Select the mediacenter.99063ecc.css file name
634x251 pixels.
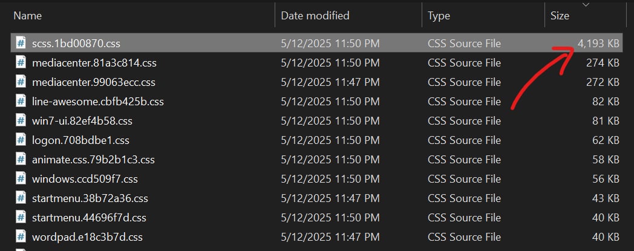coord(94,82)
